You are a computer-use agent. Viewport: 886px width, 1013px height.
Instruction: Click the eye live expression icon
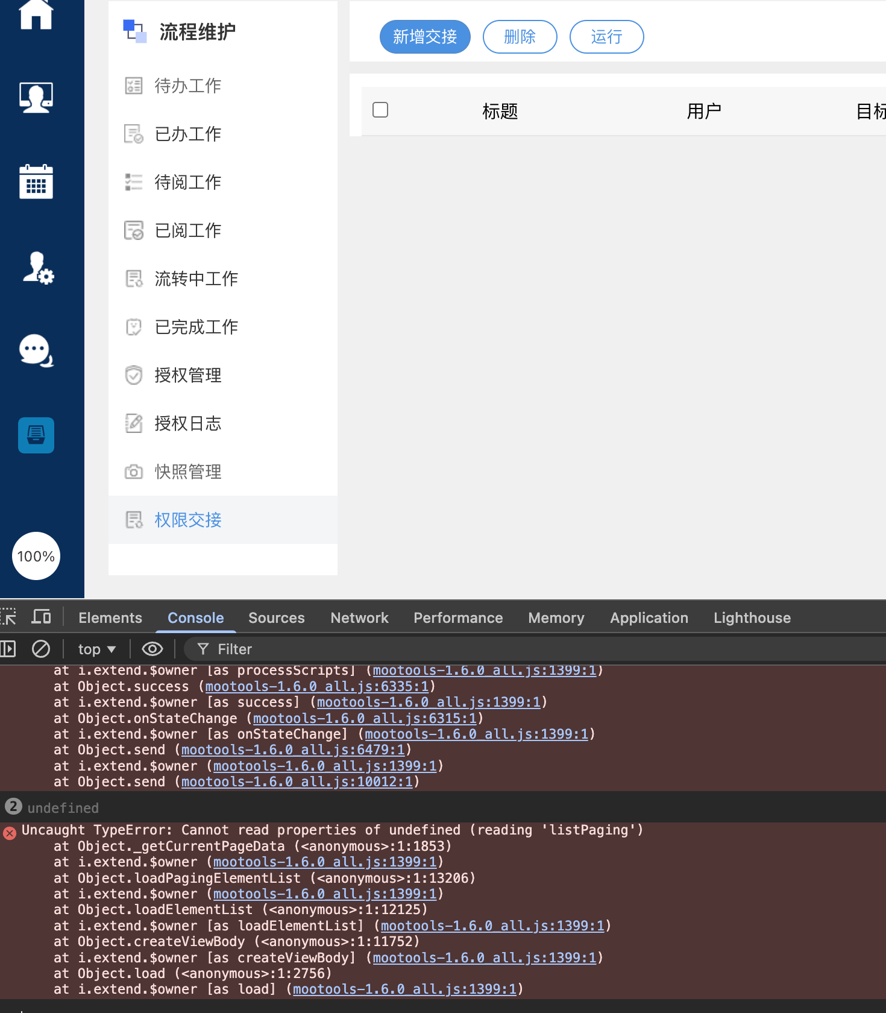pos(152,649)
